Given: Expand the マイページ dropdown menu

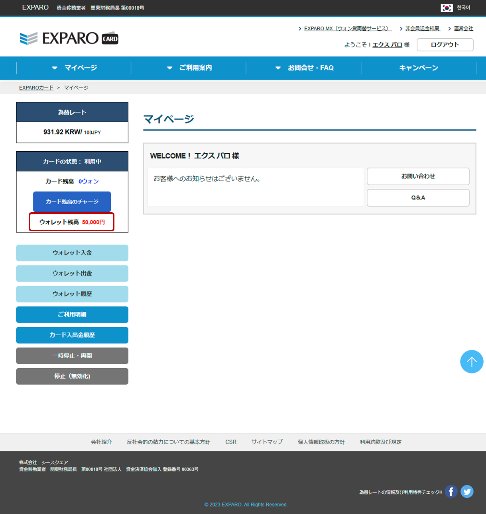Looking at the screenshot, I should (74, 68).
